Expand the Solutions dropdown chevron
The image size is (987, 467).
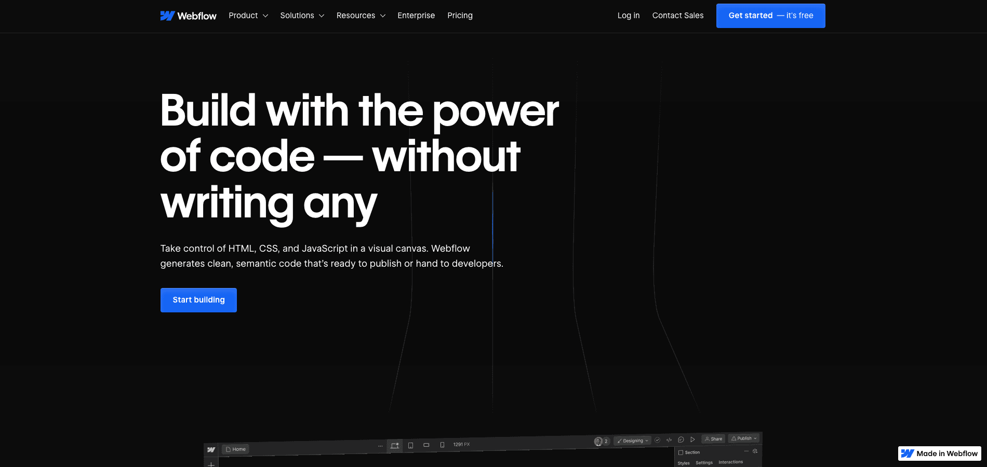coord(322,16)
